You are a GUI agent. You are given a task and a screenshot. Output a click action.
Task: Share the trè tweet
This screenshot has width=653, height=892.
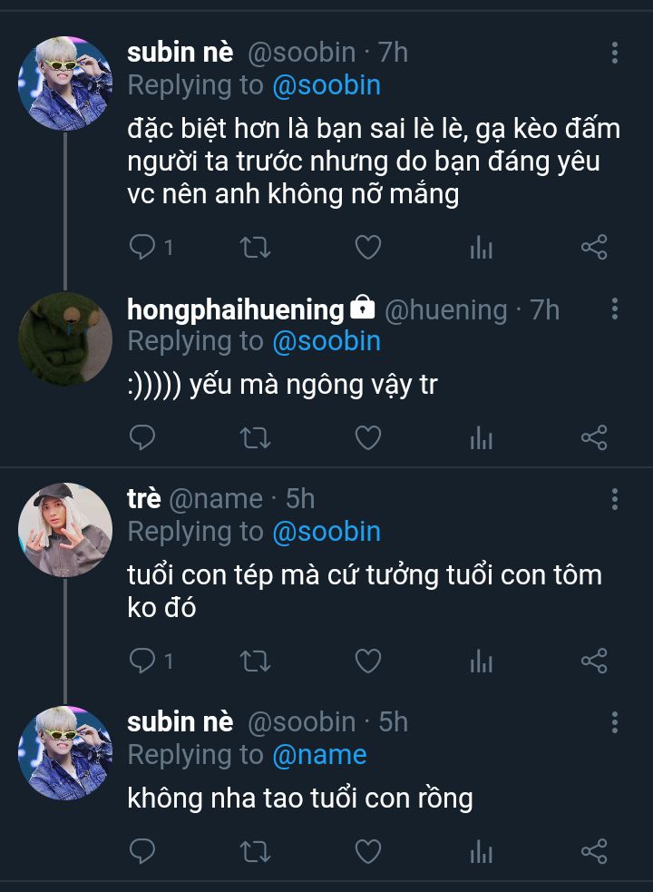pos(593,661)
